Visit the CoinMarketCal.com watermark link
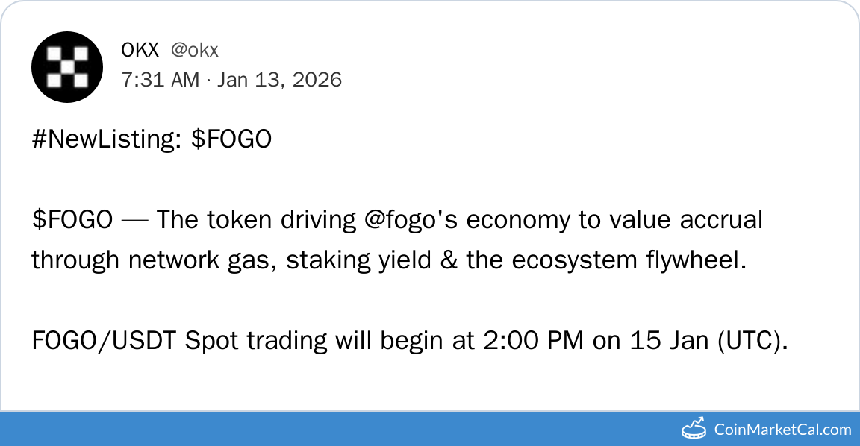860x446 pixels. click(x=782, y=430)
